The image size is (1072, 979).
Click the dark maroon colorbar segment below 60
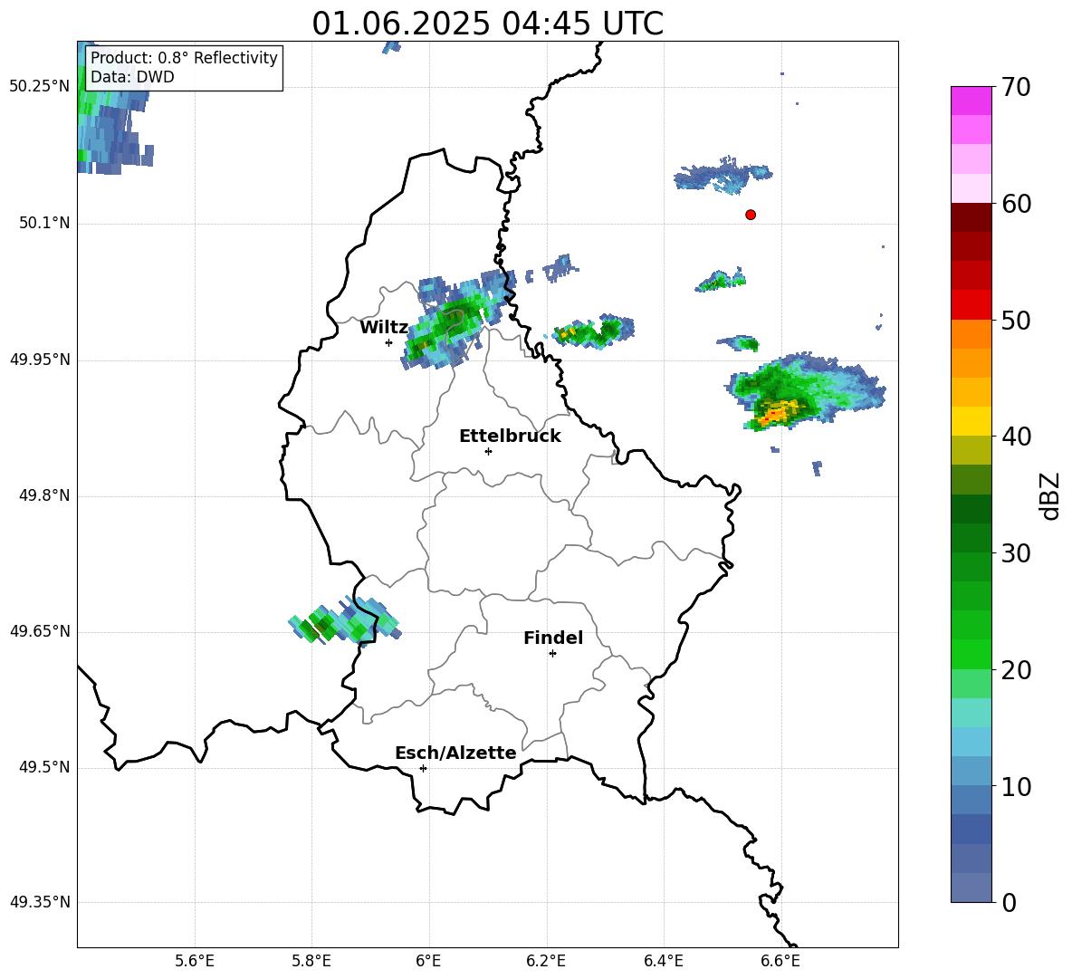click(971, 217)
